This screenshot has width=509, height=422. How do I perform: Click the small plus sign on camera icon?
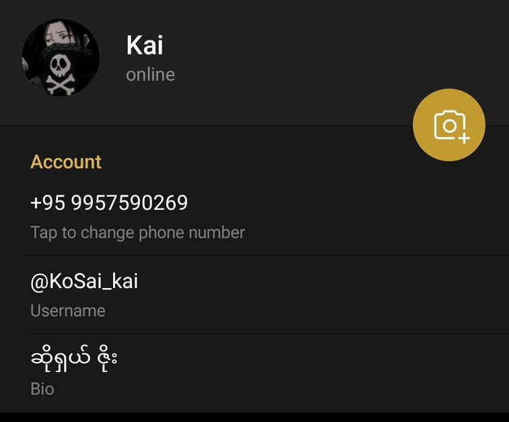pyautogui.click(x=464, y=138)
